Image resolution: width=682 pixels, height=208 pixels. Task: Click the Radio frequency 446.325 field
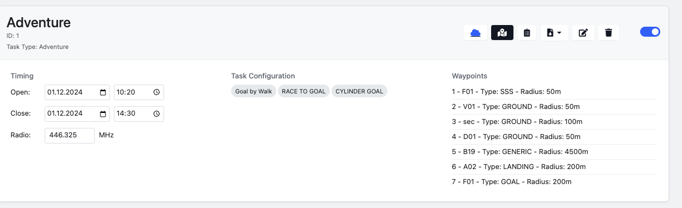(70, 135)
